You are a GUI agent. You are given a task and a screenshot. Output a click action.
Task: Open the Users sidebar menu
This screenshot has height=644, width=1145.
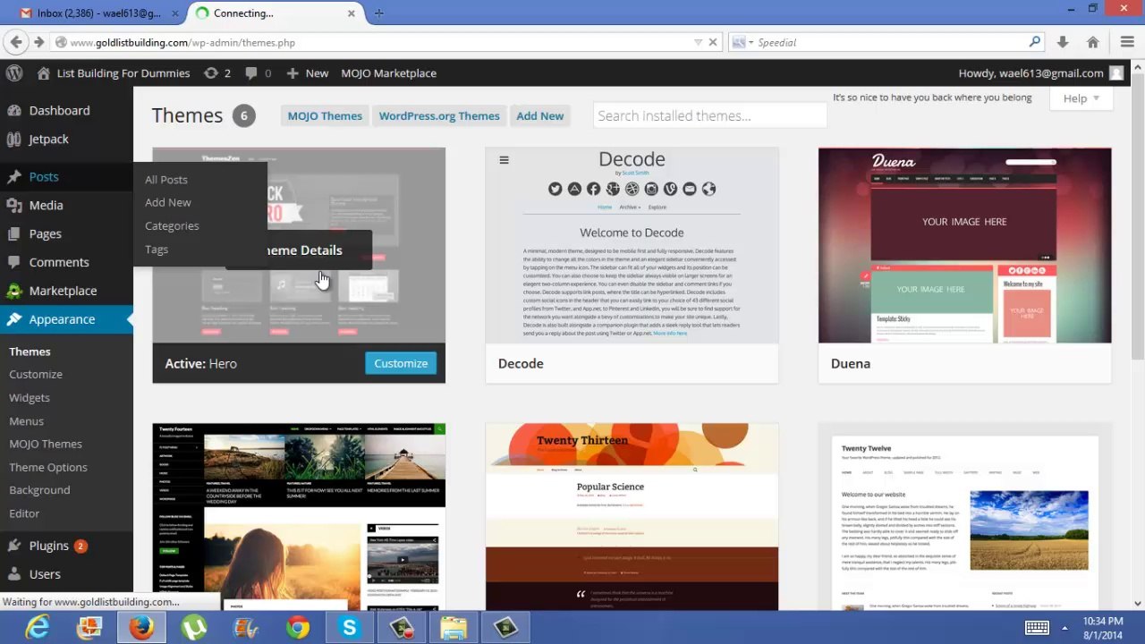66,574
